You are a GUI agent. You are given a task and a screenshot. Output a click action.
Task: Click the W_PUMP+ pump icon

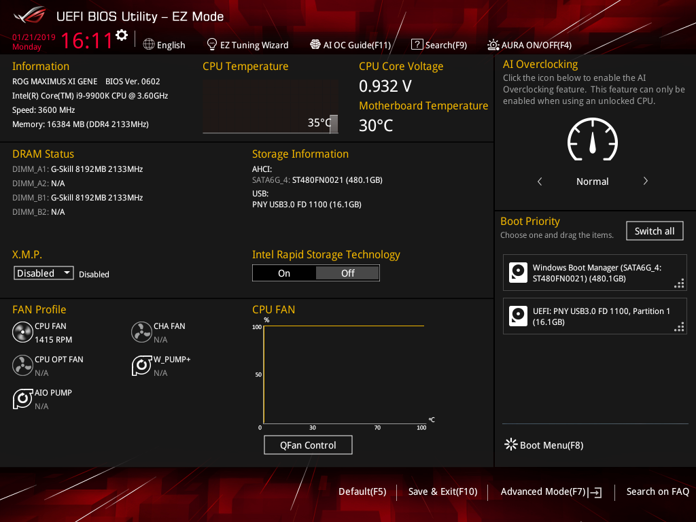[x=141, y=366]
